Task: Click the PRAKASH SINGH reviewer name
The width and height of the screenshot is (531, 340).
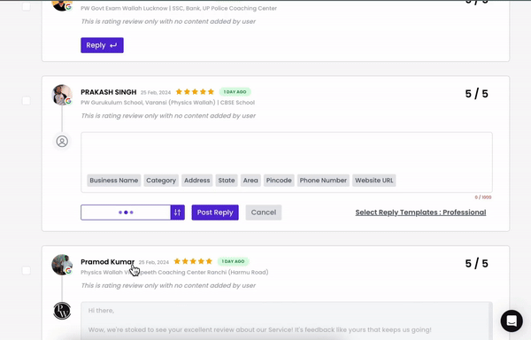Action: (108, 92)
